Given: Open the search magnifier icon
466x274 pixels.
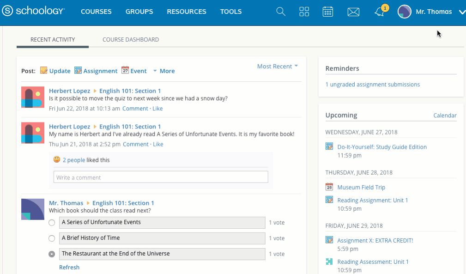Looking at the screenshot, I should coord(281,12).
